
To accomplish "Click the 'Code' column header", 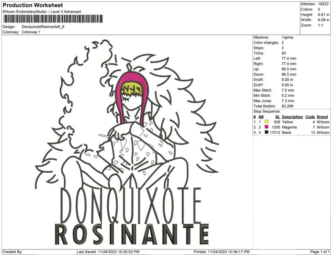I will [x=310, y=116].
